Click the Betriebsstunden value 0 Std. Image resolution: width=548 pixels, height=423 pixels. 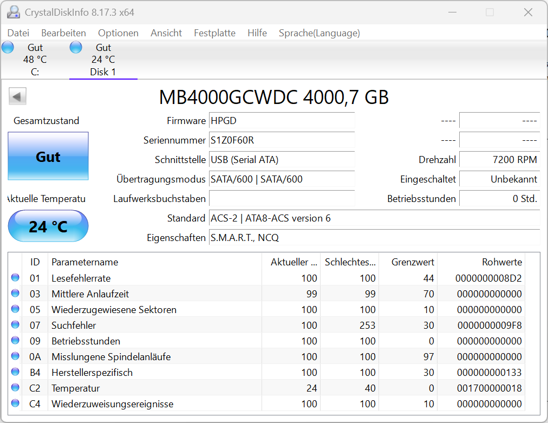coord(499,199)
